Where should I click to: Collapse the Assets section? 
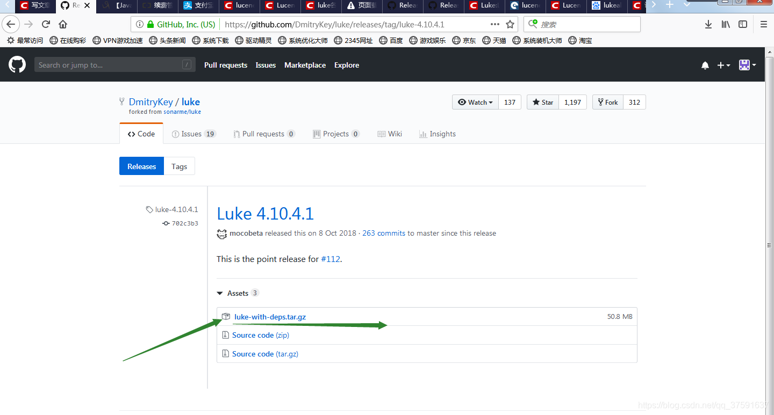pyautogui.click(x=219, y=293)
